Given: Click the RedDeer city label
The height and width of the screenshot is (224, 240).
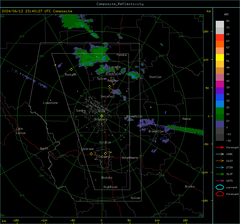Looking at the screenshot, I should tap(113, 81).
